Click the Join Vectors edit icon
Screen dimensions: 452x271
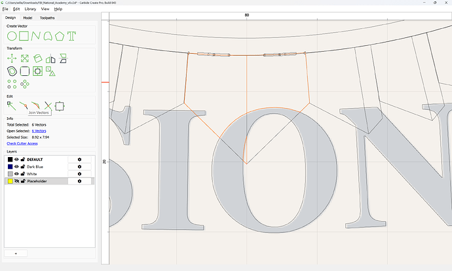click(x=24, y=105)
